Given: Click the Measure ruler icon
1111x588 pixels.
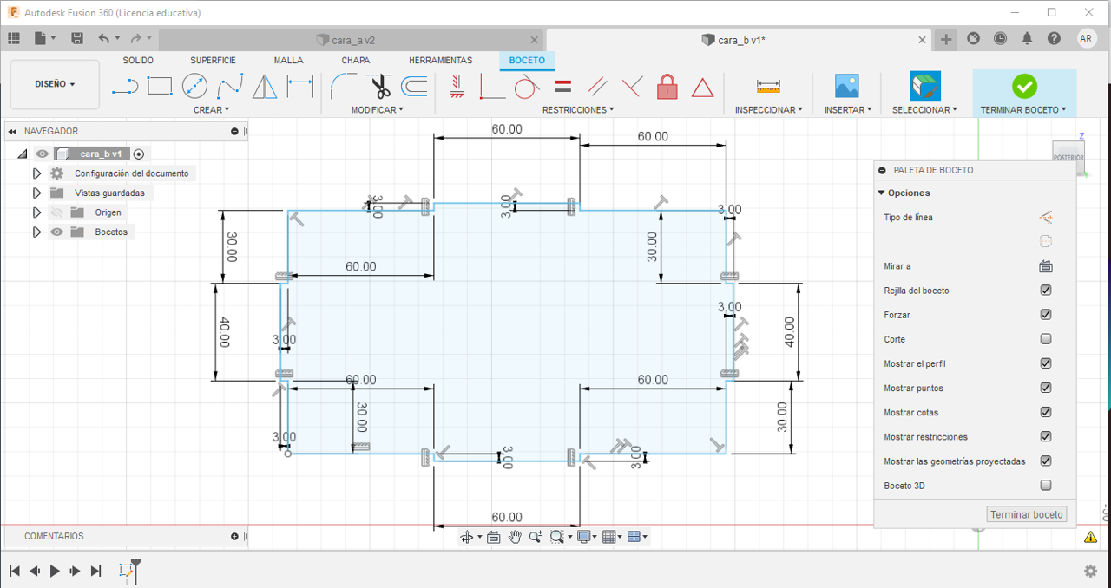Looking at the screenshot, I should 768,86.
